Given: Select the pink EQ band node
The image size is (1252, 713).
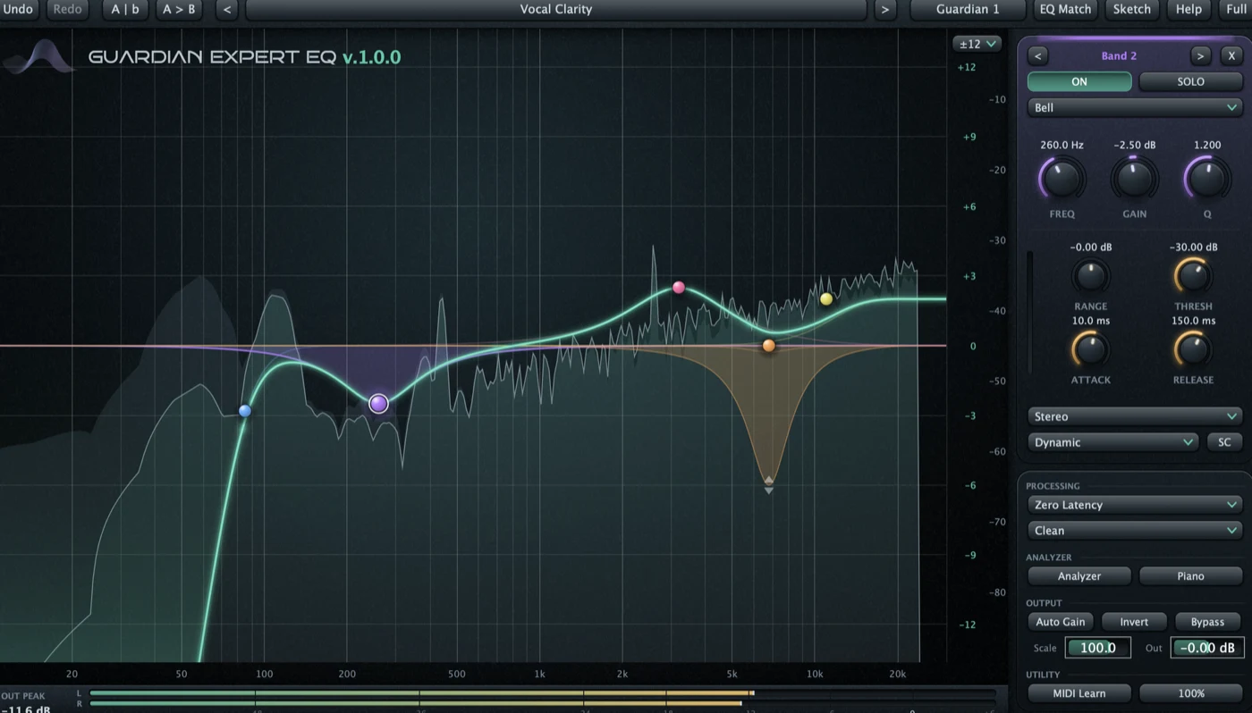Looking at the screenshot, I should [x=679, y=288].
